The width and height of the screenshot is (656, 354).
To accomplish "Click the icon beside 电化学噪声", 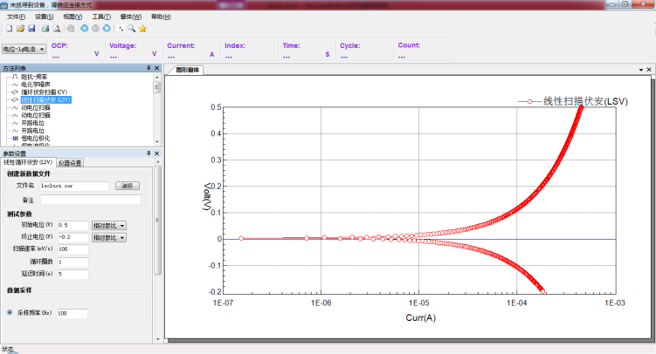I will 15,85.
